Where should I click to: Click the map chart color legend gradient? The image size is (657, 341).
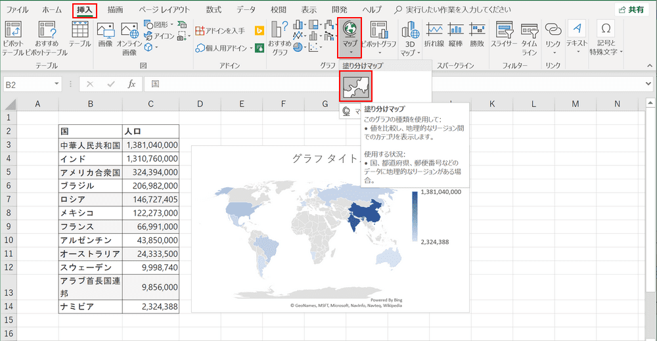(x=415, y=217)
